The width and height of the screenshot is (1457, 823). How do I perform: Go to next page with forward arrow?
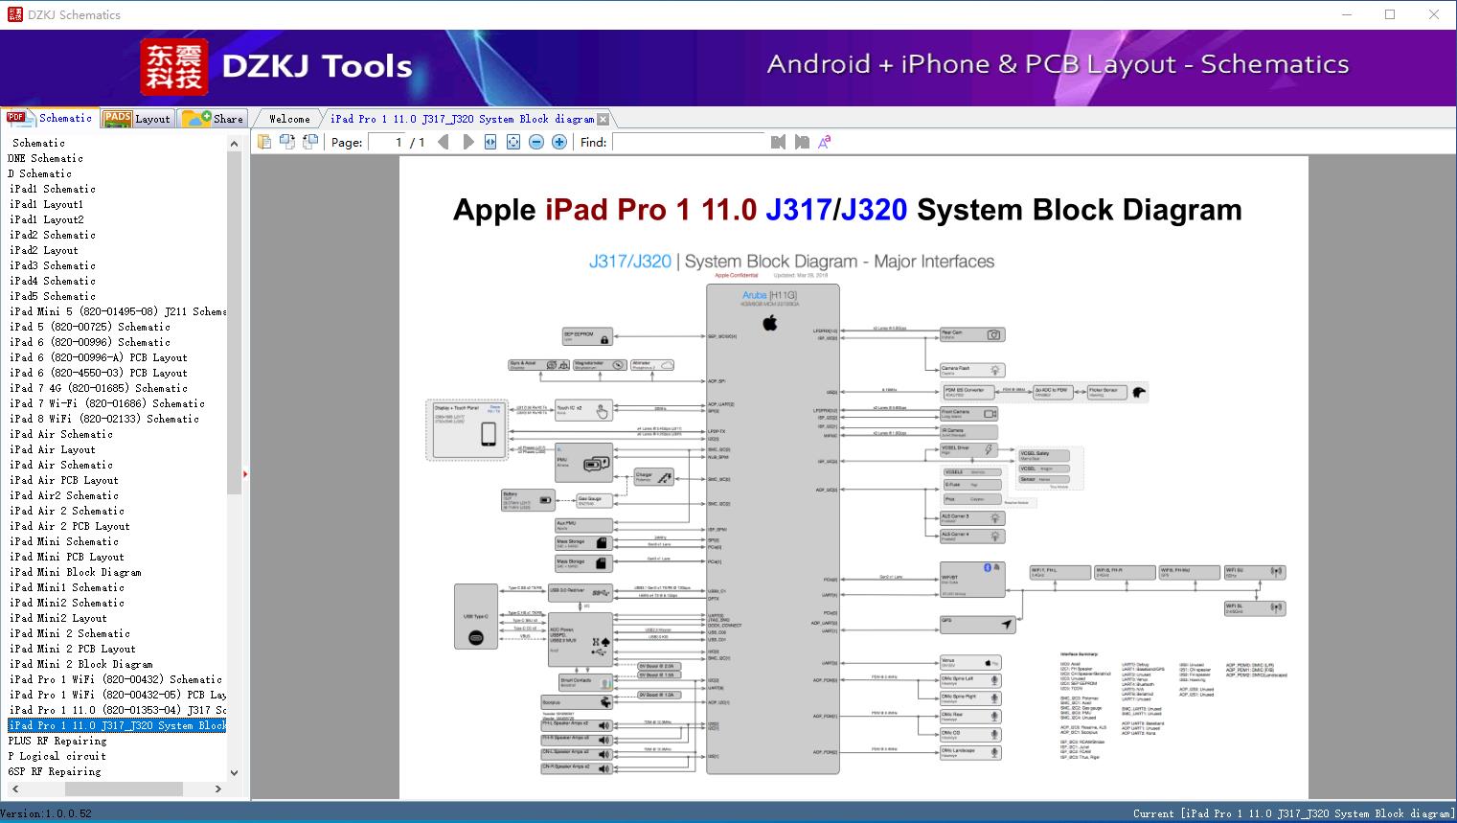pos(467,141)
